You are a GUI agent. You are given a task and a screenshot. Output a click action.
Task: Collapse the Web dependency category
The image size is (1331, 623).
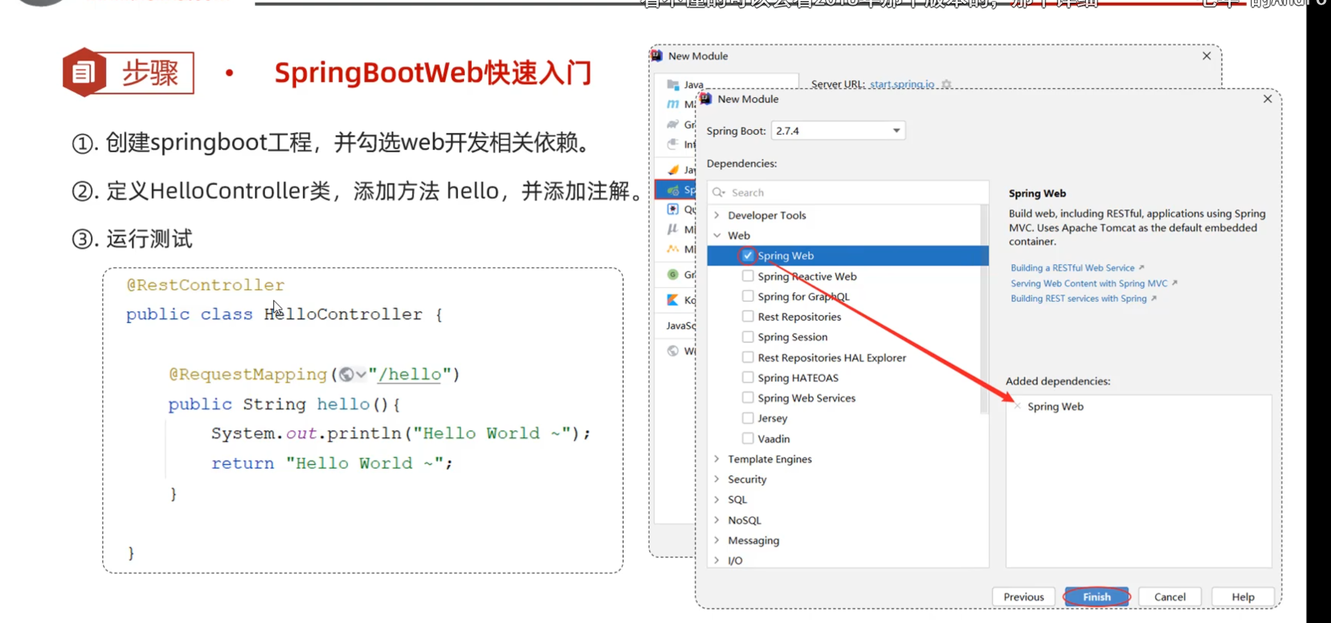click(717, 235)
